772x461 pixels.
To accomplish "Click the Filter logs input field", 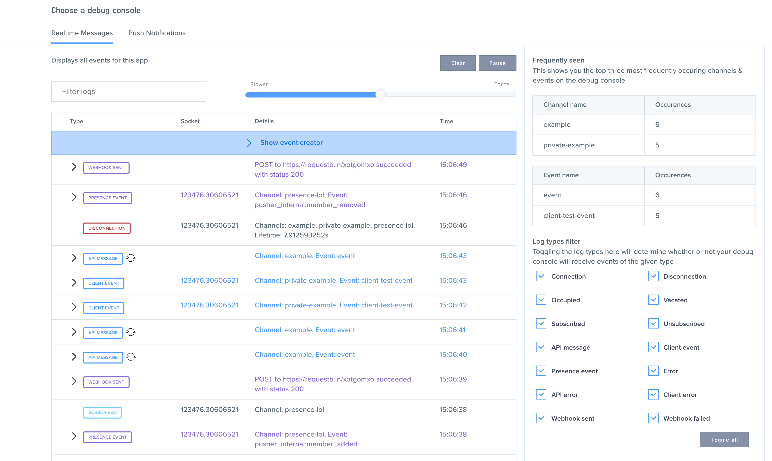I will click(x=129, y=91).
